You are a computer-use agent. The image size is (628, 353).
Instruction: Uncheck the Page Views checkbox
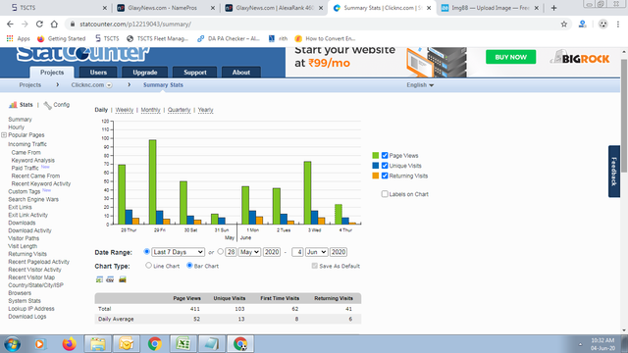[385, 155]
